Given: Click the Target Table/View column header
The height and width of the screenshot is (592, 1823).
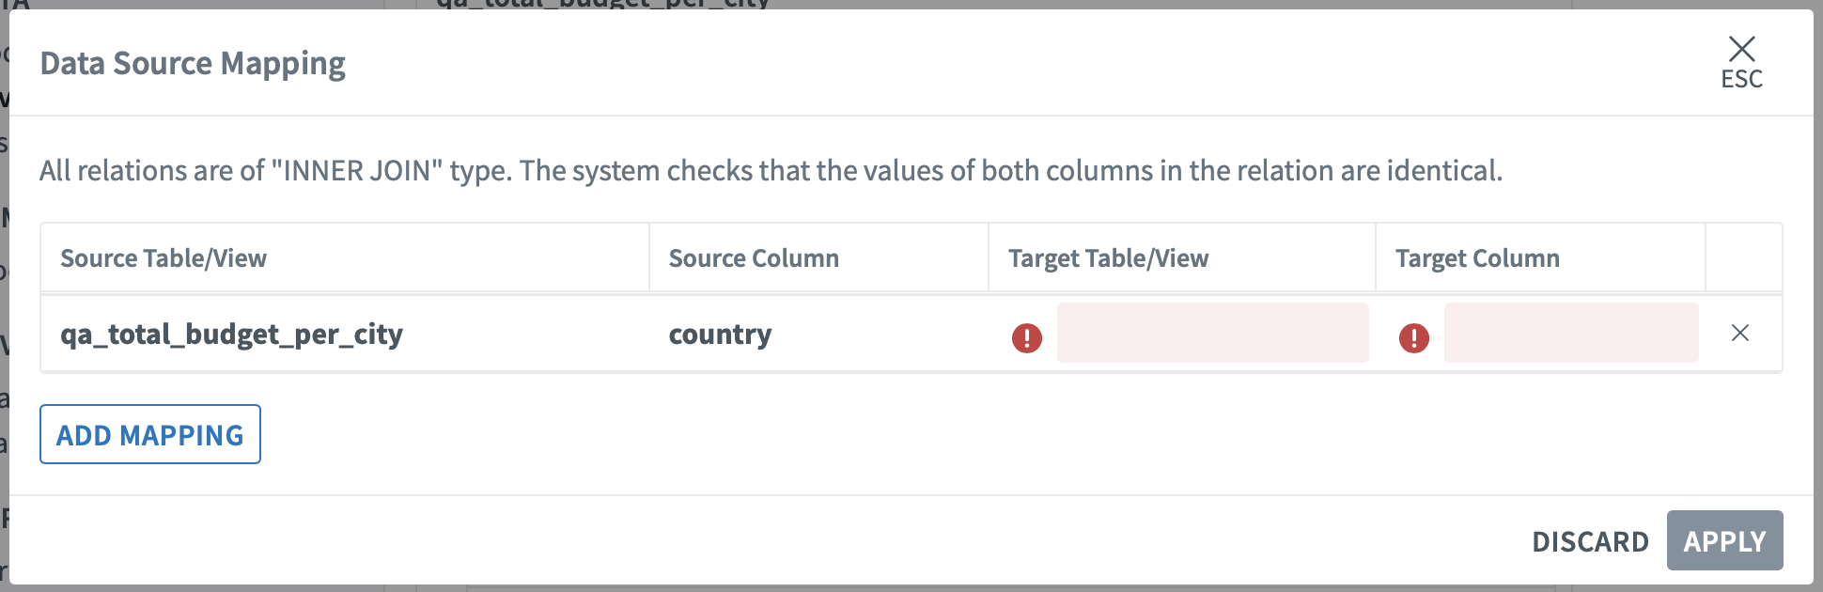Looking at the screenshot, I should pos(1108,258).
